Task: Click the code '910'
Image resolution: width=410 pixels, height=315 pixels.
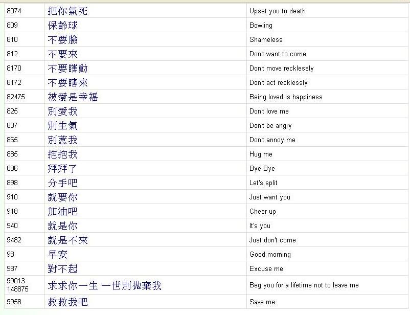Action: [x=12, y=197]
